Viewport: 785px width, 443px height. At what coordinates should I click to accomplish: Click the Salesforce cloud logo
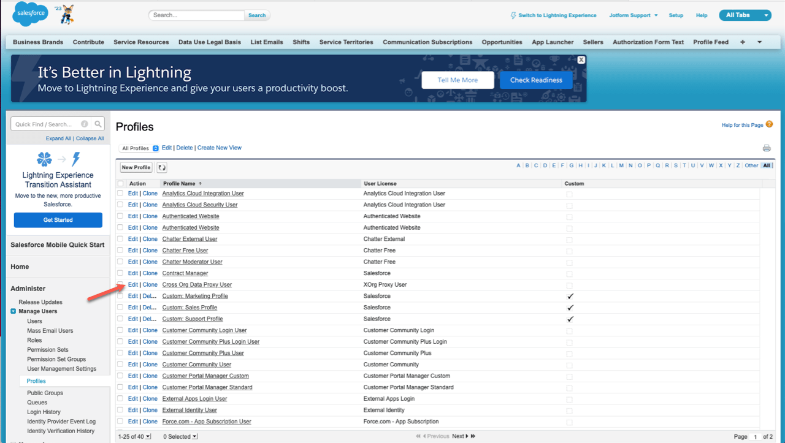pos(30,15)
